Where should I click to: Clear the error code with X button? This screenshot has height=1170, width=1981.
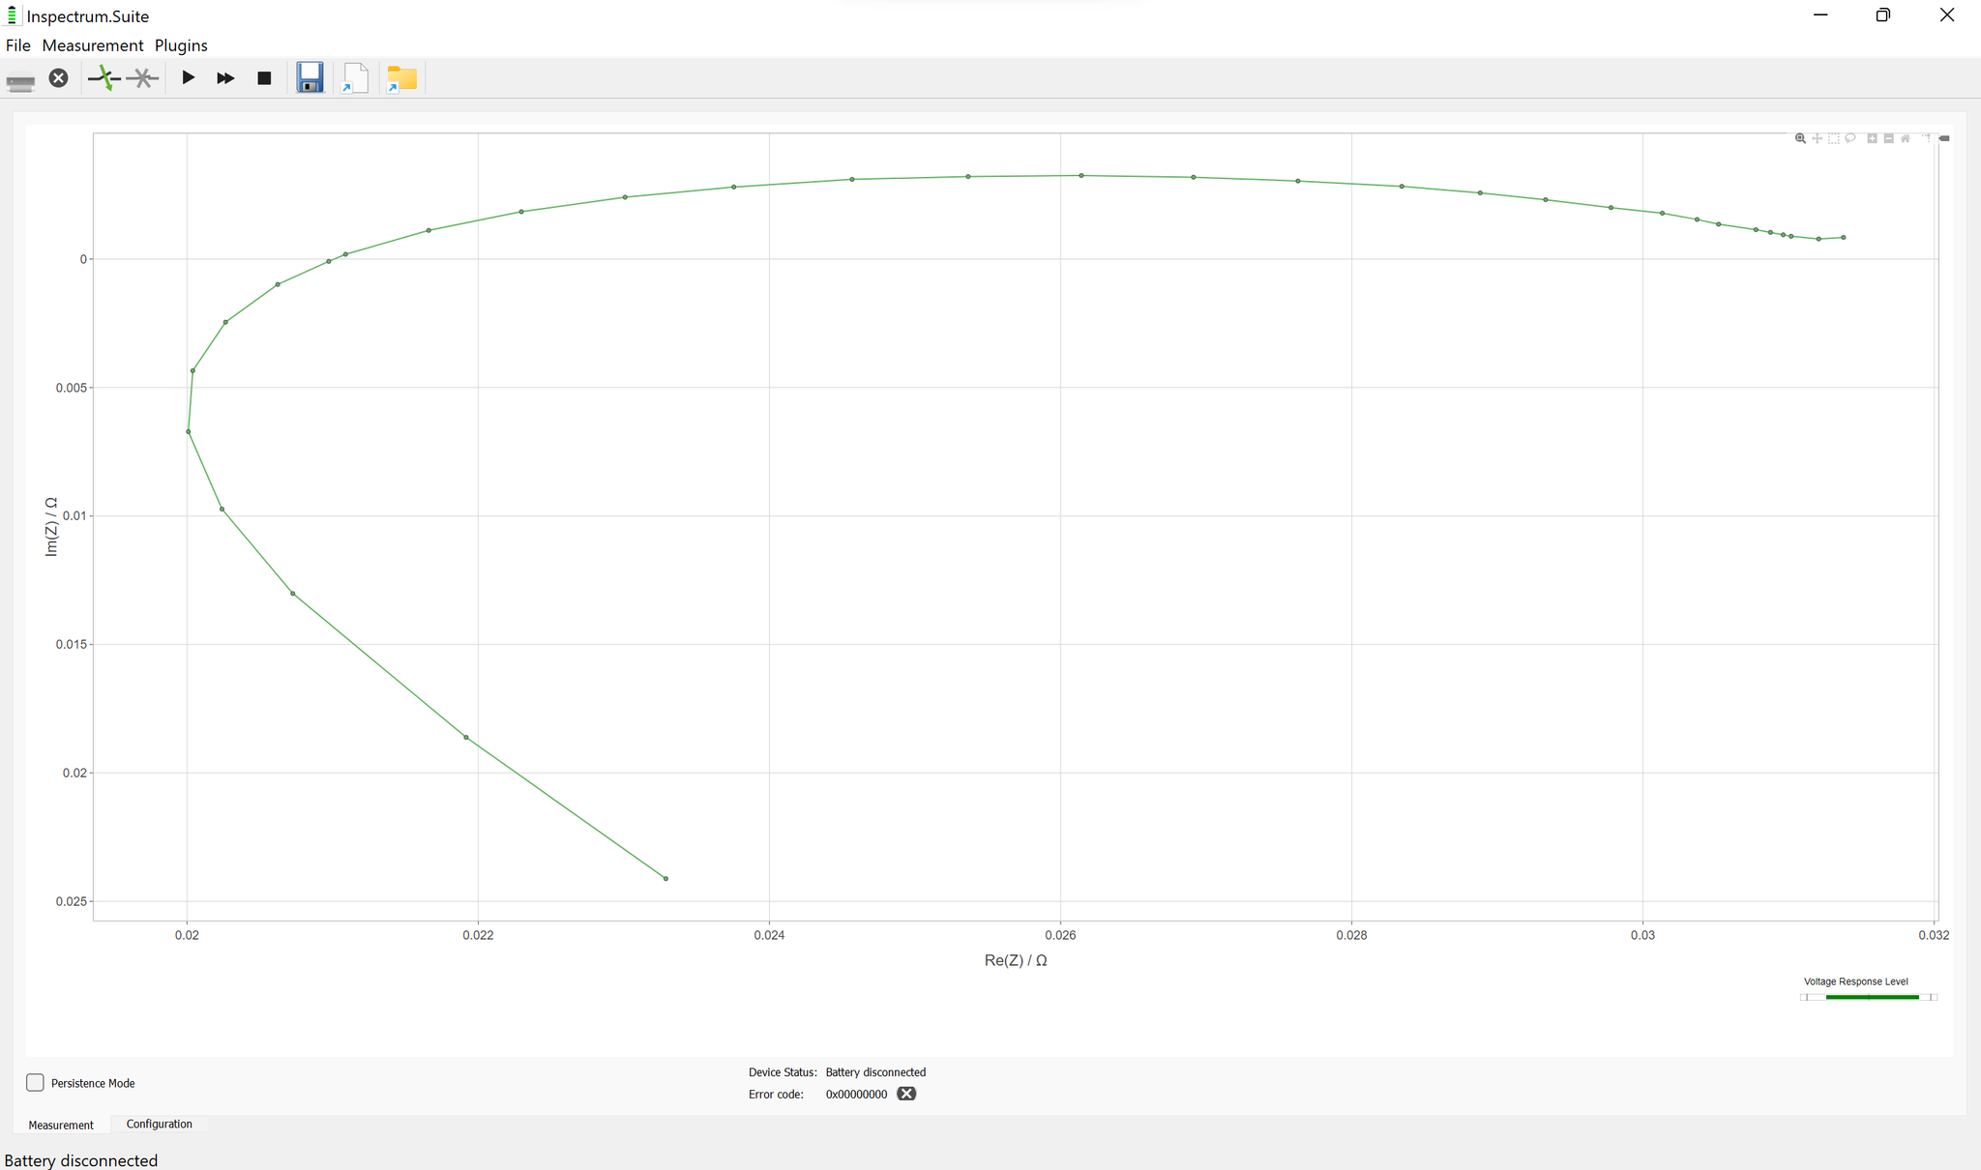click(906, 1094)
